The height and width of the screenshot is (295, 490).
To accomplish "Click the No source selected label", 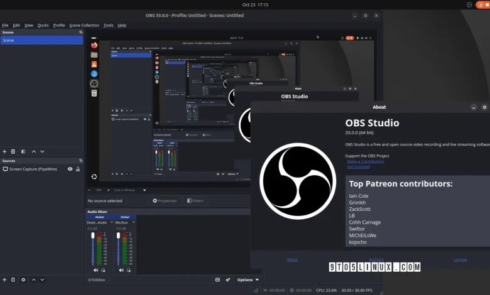I will (105, 201).
